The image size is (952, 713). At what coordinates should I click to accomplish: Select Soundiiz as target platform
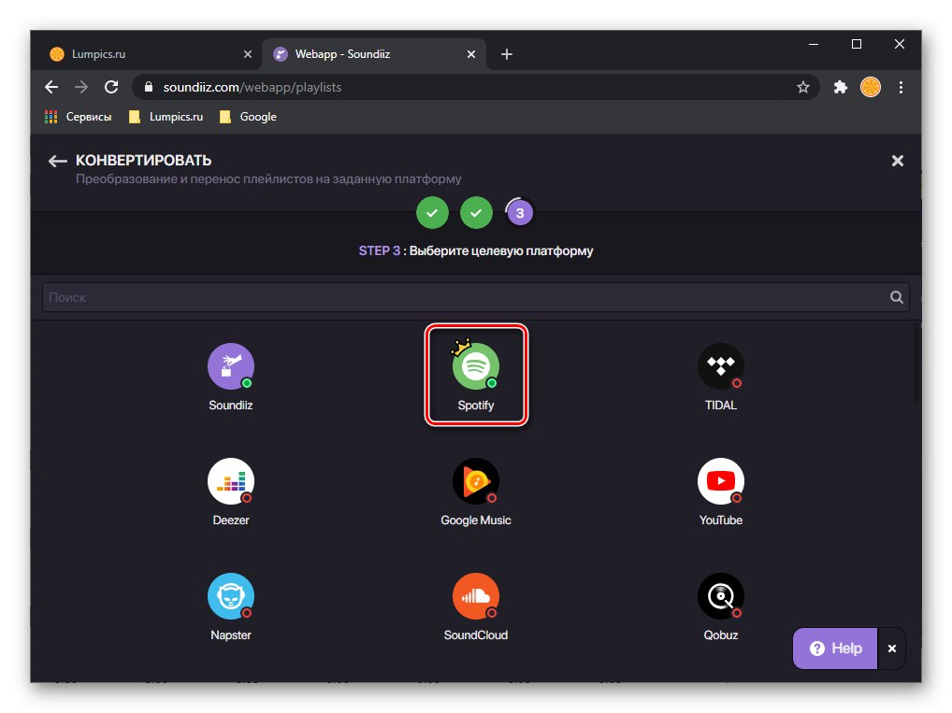(x=231, y=366)
